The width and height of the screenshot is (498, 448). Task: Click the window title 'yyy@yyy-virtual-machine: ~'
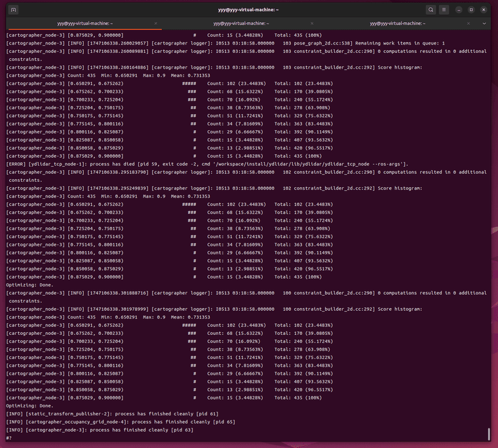point(248,10)
